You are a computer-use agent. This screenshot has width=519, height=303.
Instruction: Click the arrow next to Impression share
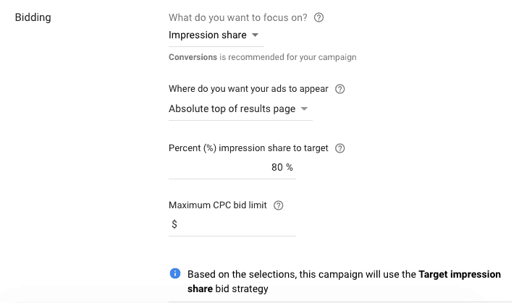pyautogui.click(x=256, y=35)
